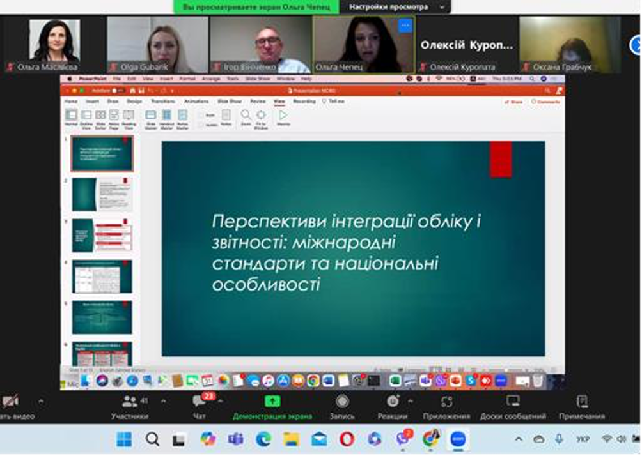Open Notes Master from the ribbon
Viewport: 642px width, 456px height.
point(183,119)
